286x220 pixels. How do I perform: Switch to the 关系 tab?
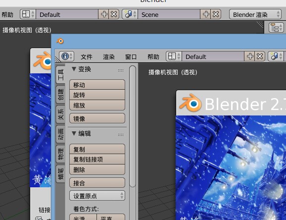click(x=60, y=114)
